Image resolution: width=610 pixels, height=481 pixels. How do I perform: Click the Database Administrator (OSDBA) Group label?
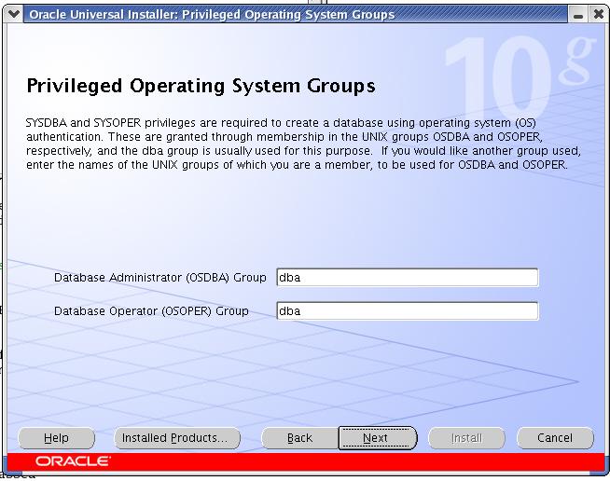pos(159,278)
